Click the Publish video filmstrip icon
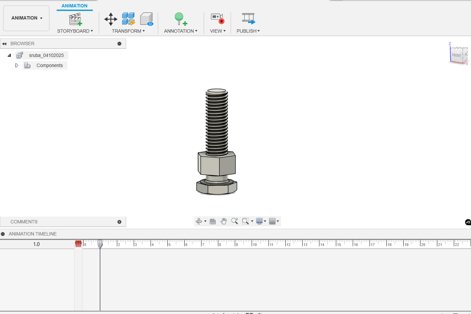Image resolution: width=471 pixels, height=314 pixels. [248, 19]
